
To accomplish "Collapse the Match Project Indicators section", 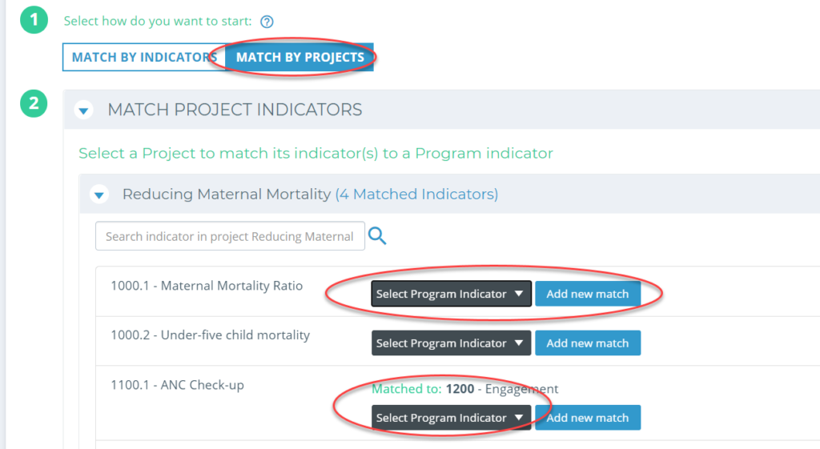I will coord(83,110).
